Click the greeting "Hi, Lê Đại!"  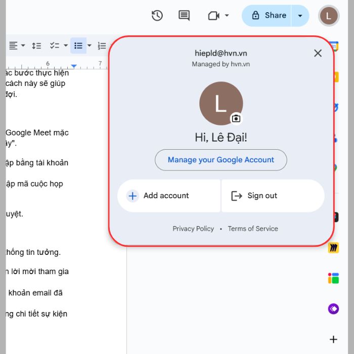point(221,137)
